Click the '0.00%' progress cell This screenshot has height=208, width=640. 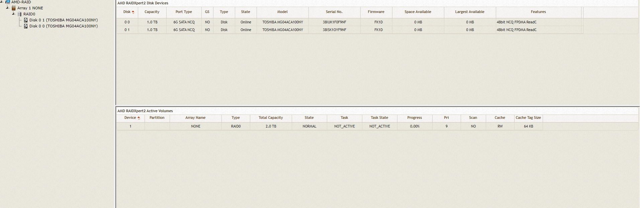pos(415,126)
